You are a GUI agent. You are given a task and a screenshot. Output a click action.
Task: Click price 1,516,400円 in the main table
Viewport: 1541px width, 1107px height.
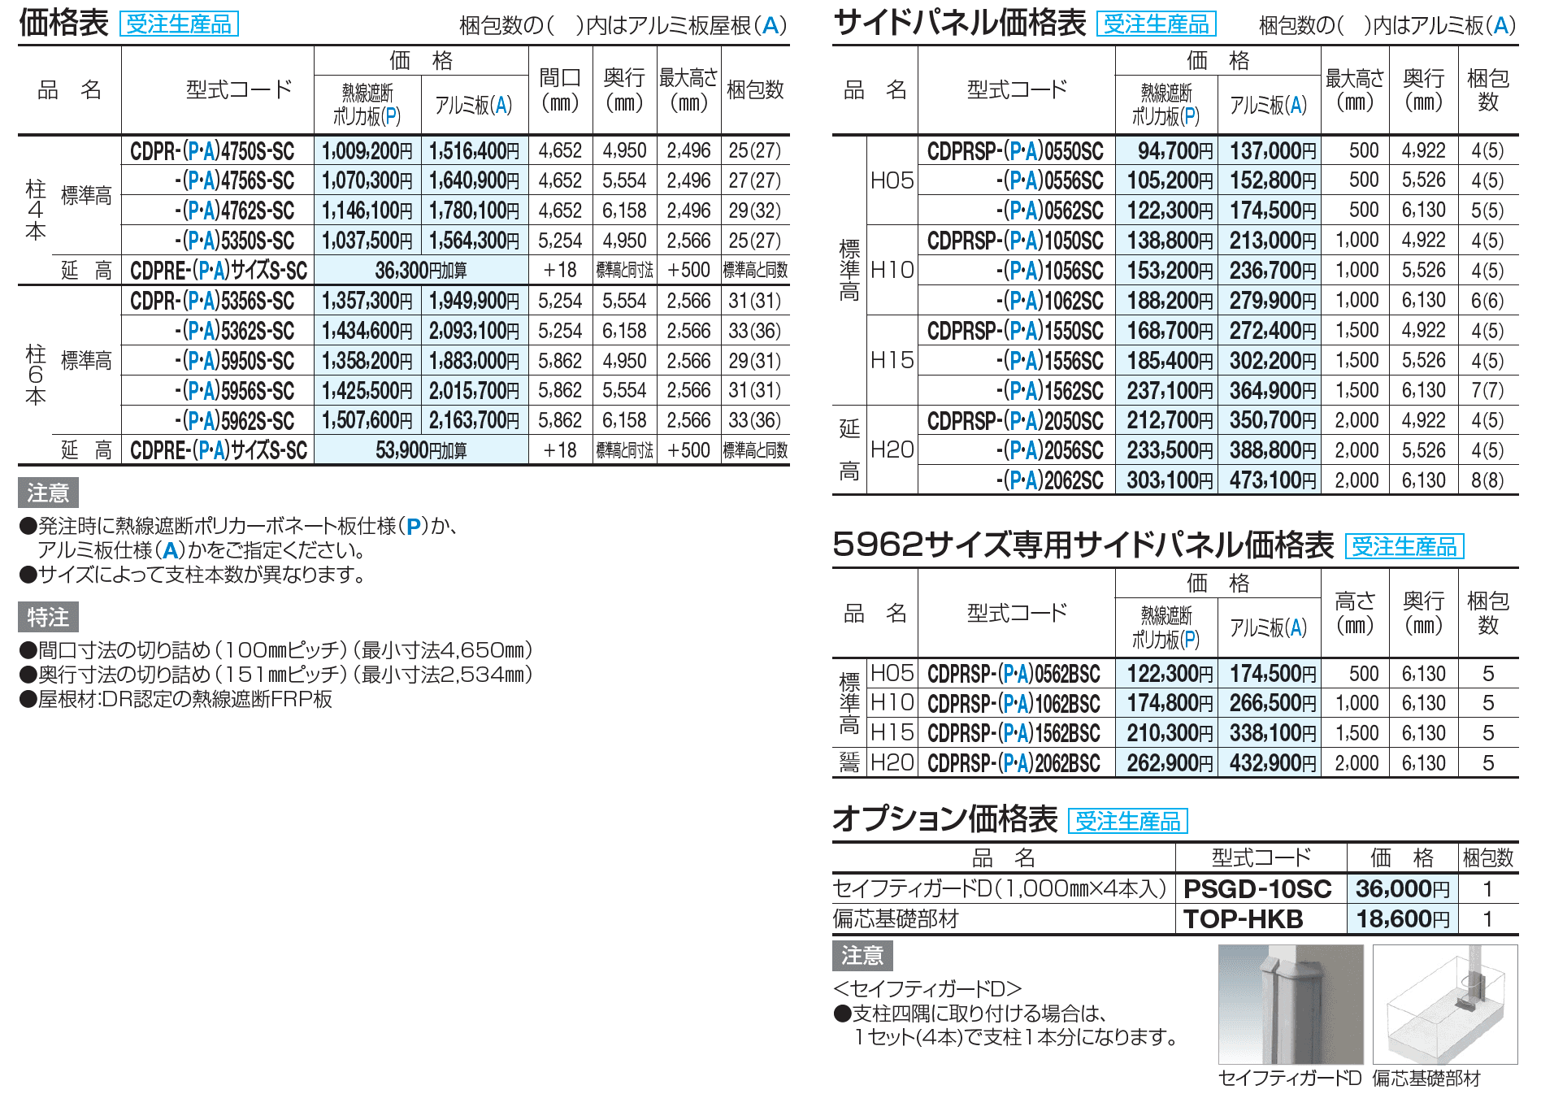475,151
